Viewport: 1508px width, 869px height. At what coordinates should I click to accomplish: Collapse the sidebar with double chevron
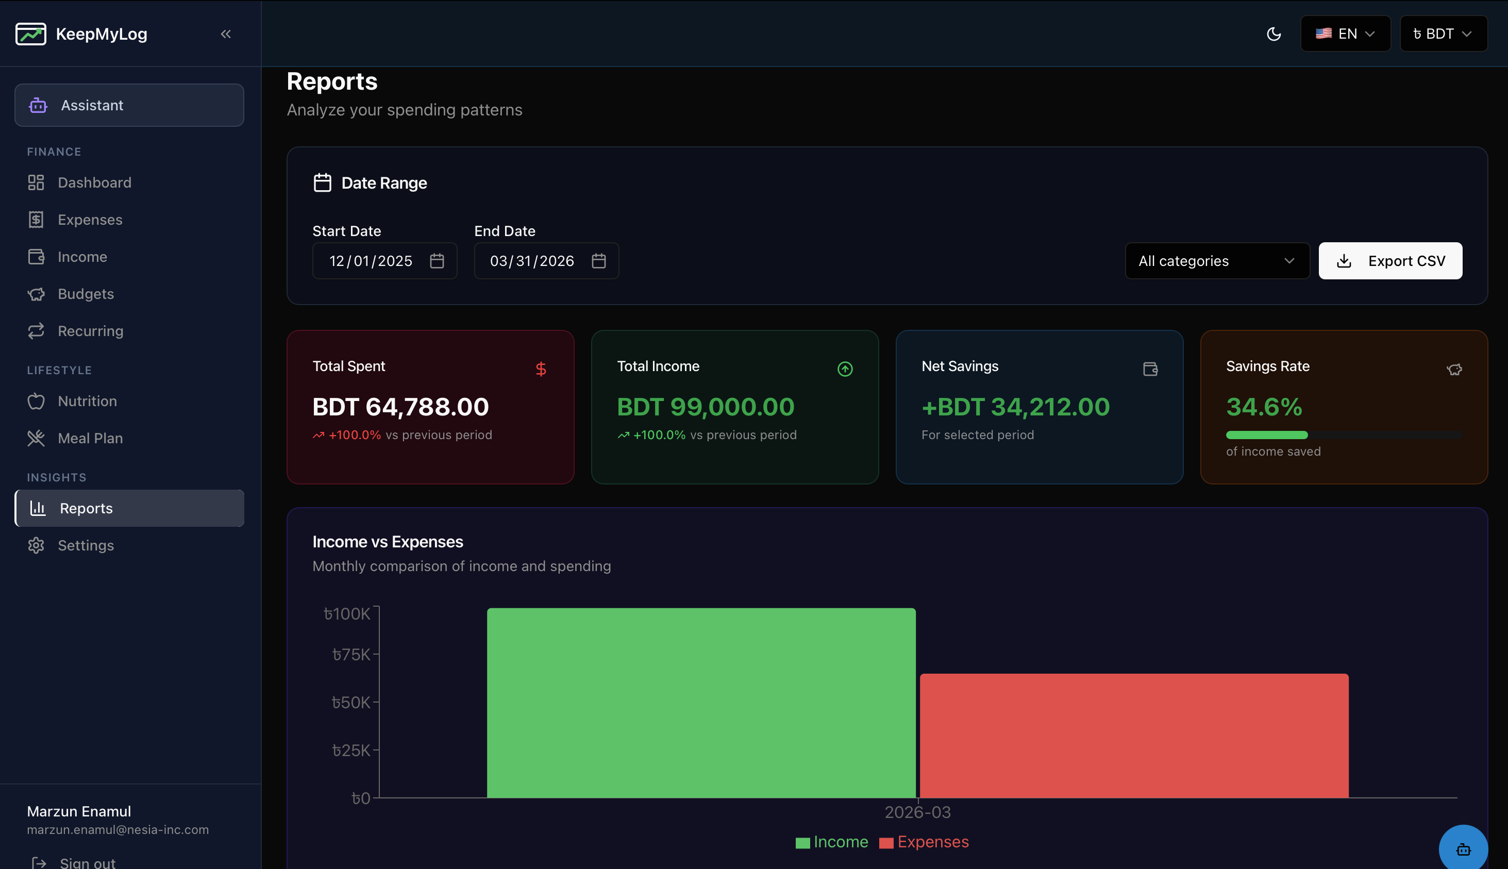click(226, 34)
